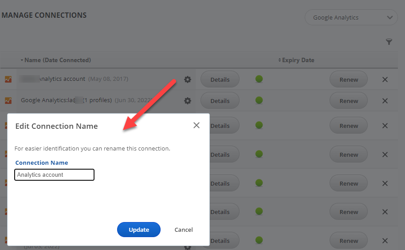This screenshot has height=250, width=405.
Task: Remove the Google Analytics 1 profiles connection
Action: (x=385, y=101)
